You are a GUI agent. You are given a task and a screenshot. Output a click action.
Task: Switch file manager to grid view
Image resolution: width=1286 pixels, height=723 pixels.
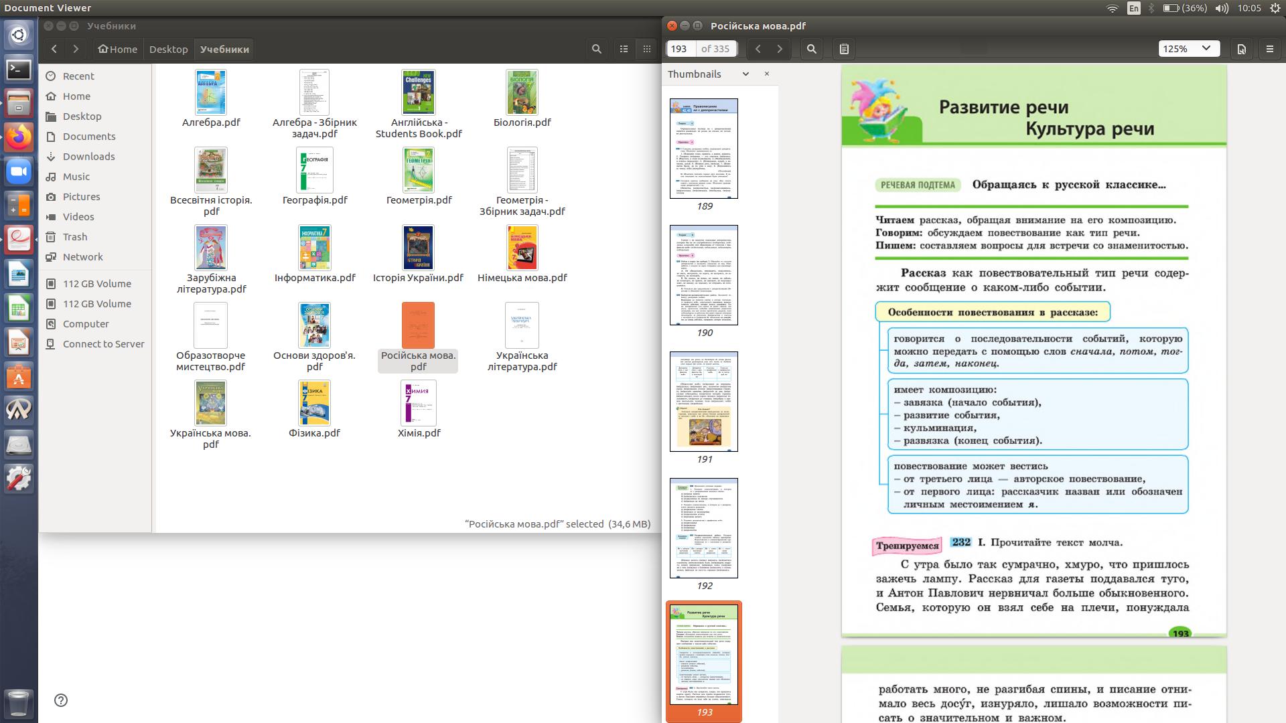click(x=646, y=49)
